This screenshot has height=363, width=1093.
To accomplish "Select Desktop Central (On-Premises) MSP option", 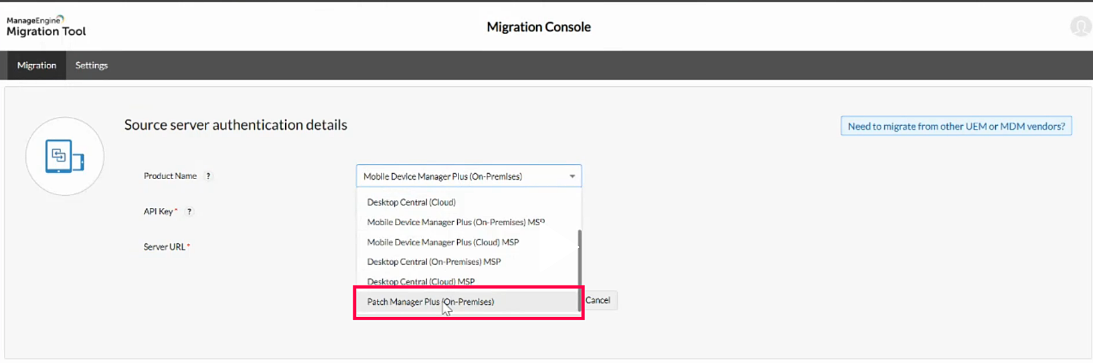I will [x=468, y=261].
